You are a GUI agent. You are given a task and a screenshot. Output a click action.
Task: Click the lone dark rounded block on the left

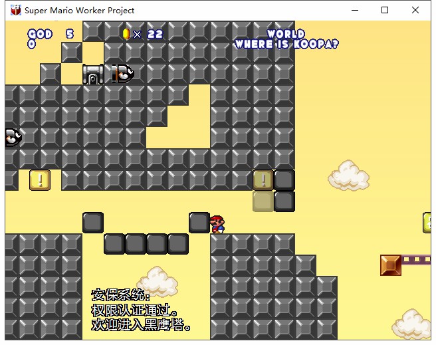pos(93,223)
